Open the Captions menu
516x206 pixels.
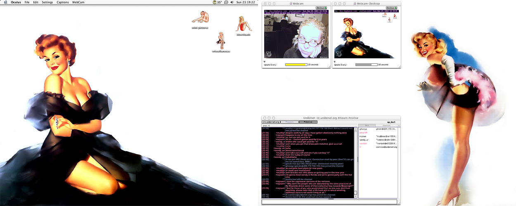point(63,2)
